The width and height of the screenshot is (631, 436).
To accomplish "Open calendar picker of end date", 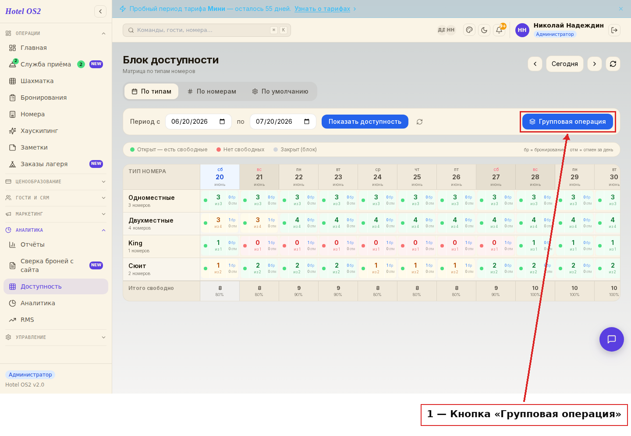I will [x=307, y=122].
